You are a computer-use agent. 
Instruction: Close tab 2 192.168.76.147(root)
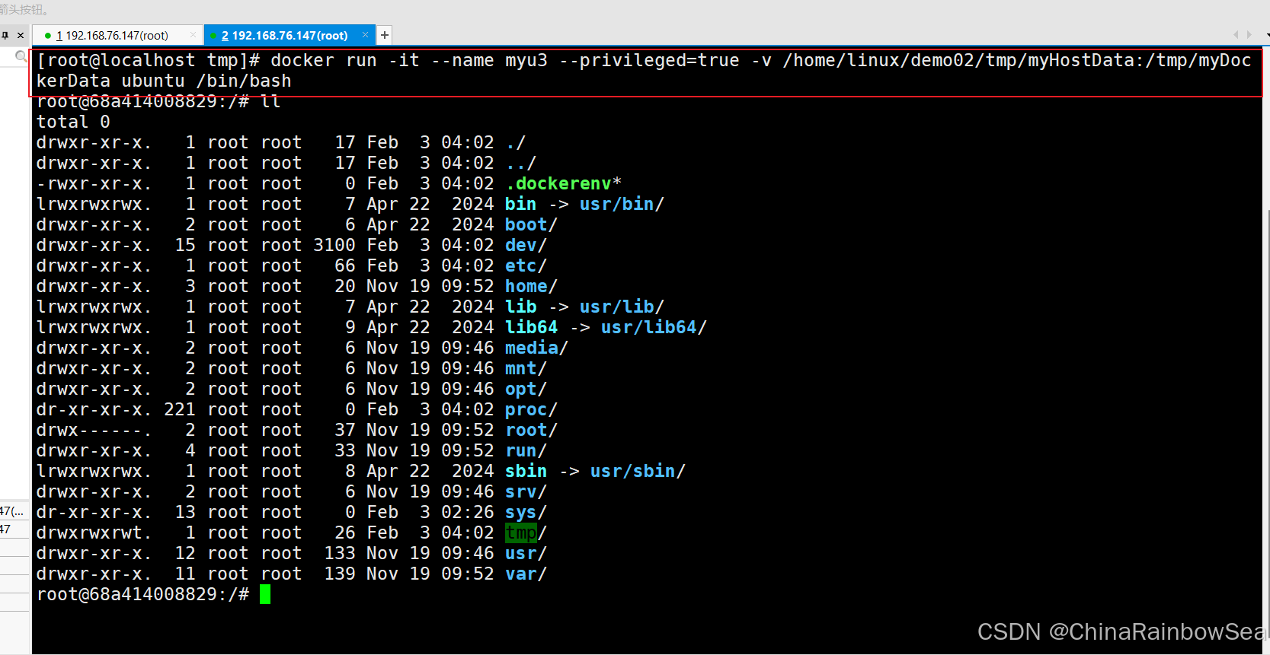pos(366,35)
